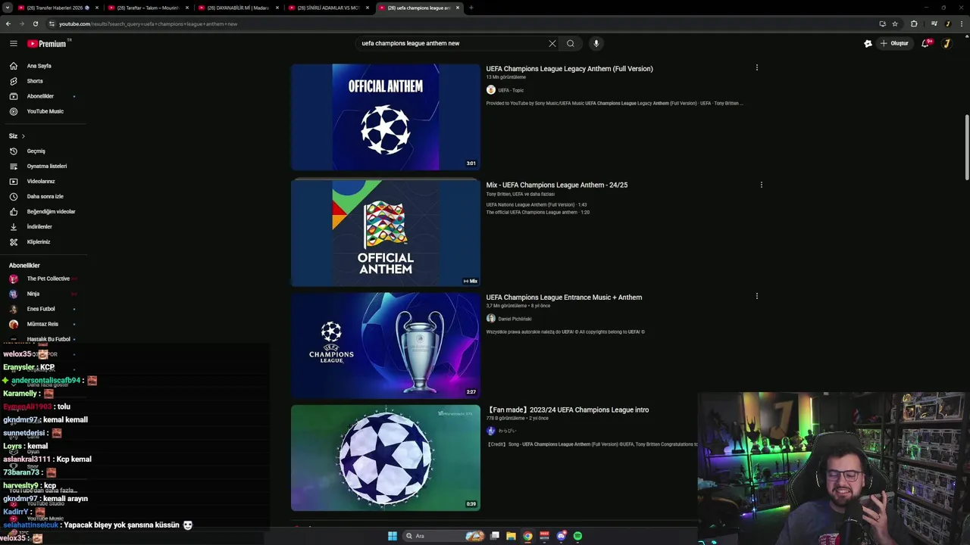Open more options for the Mix playlist
Viewport: 970px width, 545px height.
(x=761, y=185)
